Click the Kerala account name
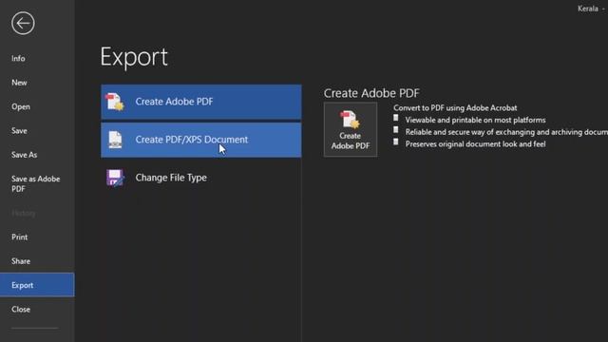The width and height of the screenshot is (608, 342). pyautogui.click(x=588, y=9)
